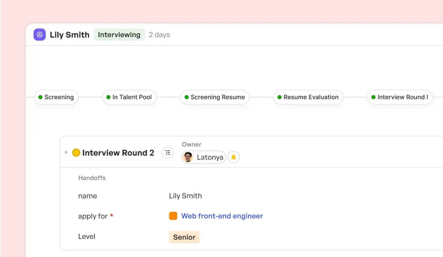Click the purple candidate profile icon
Screen dimensions: 443x257
(40, 35)
